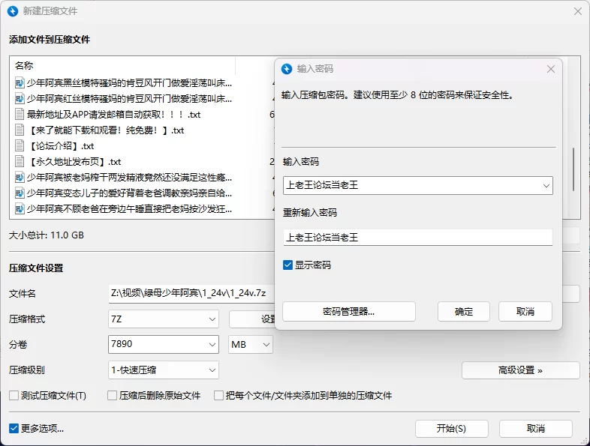Expand the 输入密码 history dropdown arrow
The image size is (590, 446).
pos(546,186)
